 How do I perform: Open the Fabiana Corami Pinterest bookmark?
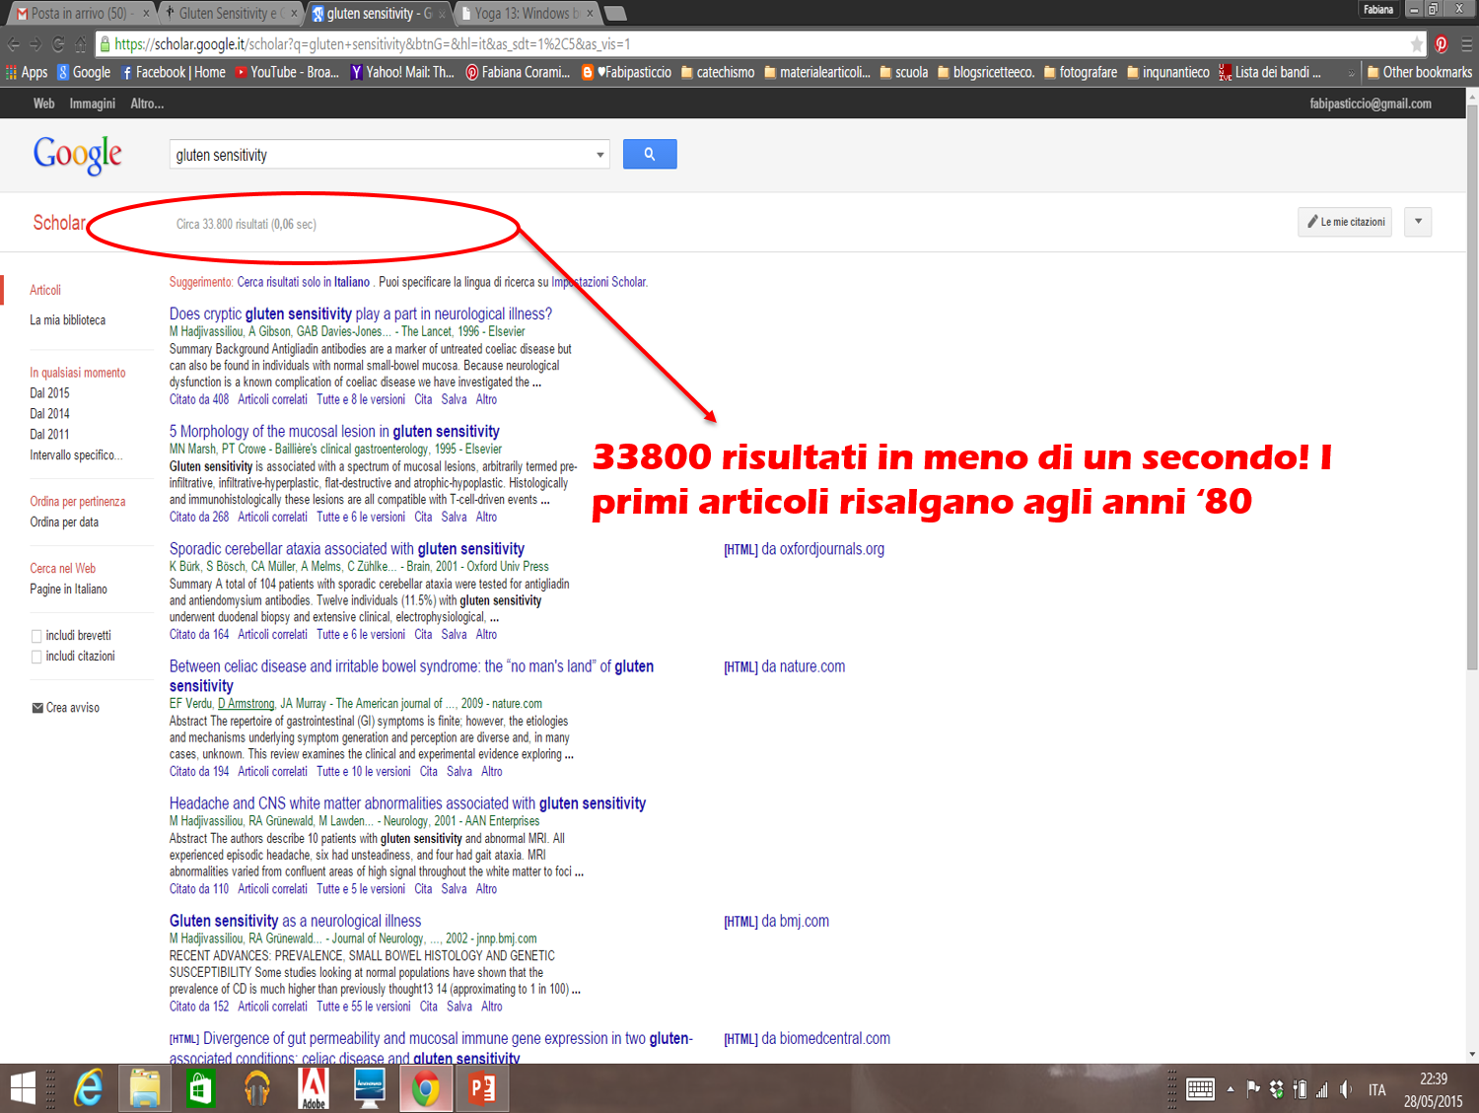pyautogui.click(x=518, y=72)
